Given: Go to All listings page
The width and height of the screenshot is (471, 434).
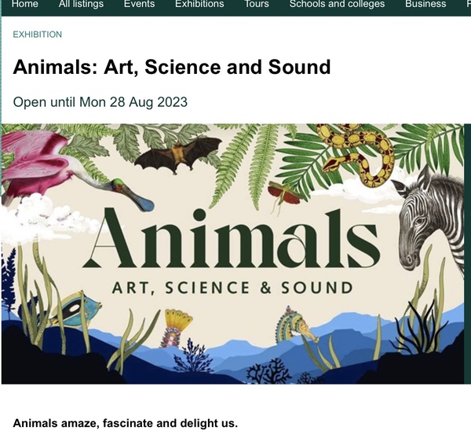Looking at the screenshot, I should click(x=81, y=4).
